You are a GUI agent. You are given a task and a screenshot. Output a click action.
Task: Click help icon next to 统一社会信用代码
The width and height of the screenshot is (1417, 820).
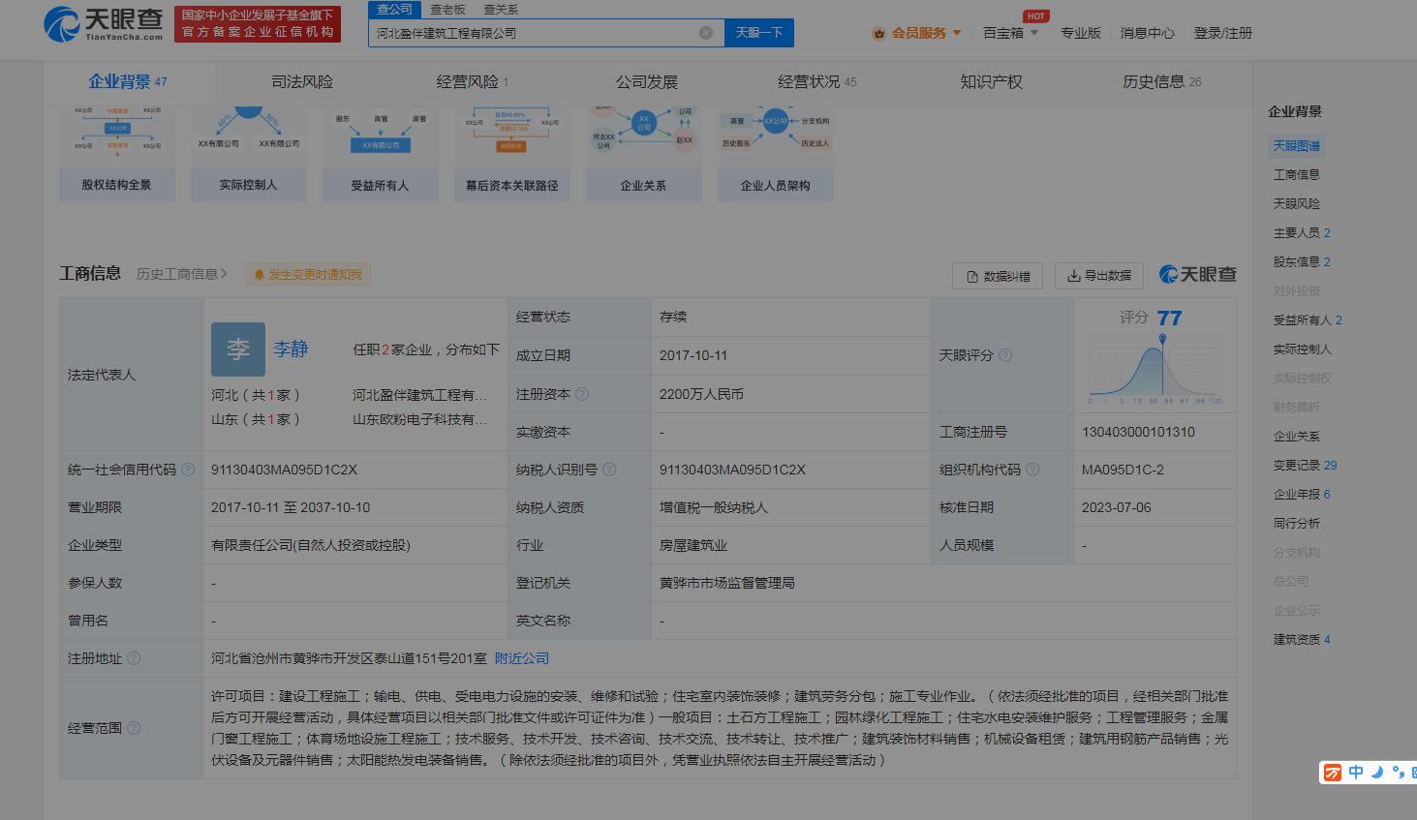point(188,470)
